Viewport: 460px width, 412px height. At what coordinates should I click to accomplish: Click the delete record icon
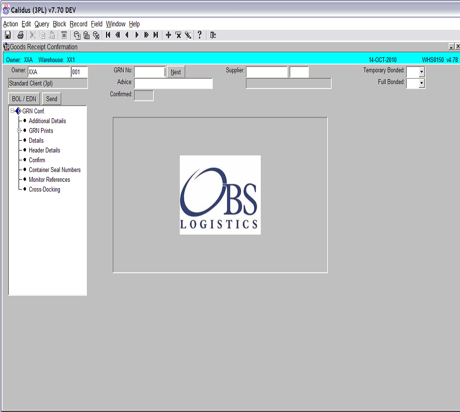[178, 35]
